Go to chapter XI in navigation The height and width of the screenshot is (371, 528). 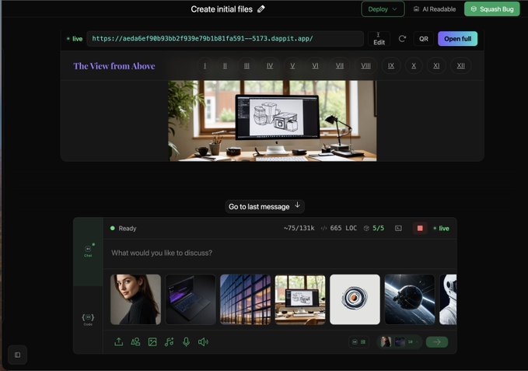click(436, 65)
